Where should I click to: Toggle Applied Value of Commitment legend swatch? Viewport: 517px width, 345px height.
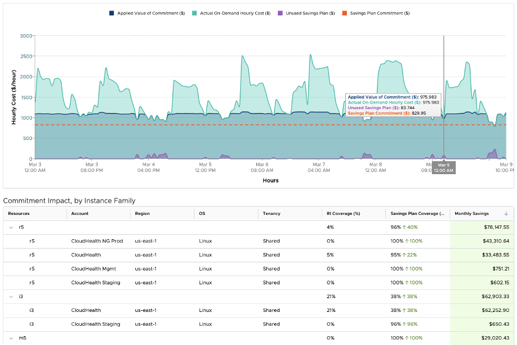(112, 13)
